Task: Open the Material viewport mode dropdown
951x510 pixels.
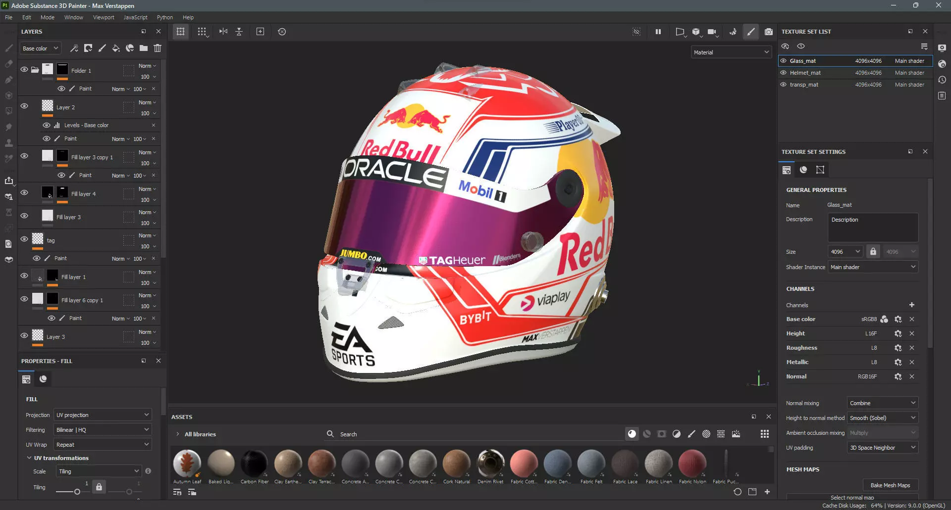Action: pos(731,52)
